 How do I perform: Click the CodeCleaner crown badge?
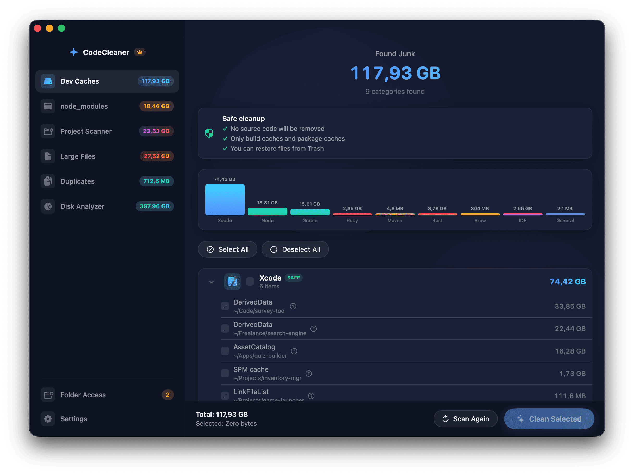point(140,52)
